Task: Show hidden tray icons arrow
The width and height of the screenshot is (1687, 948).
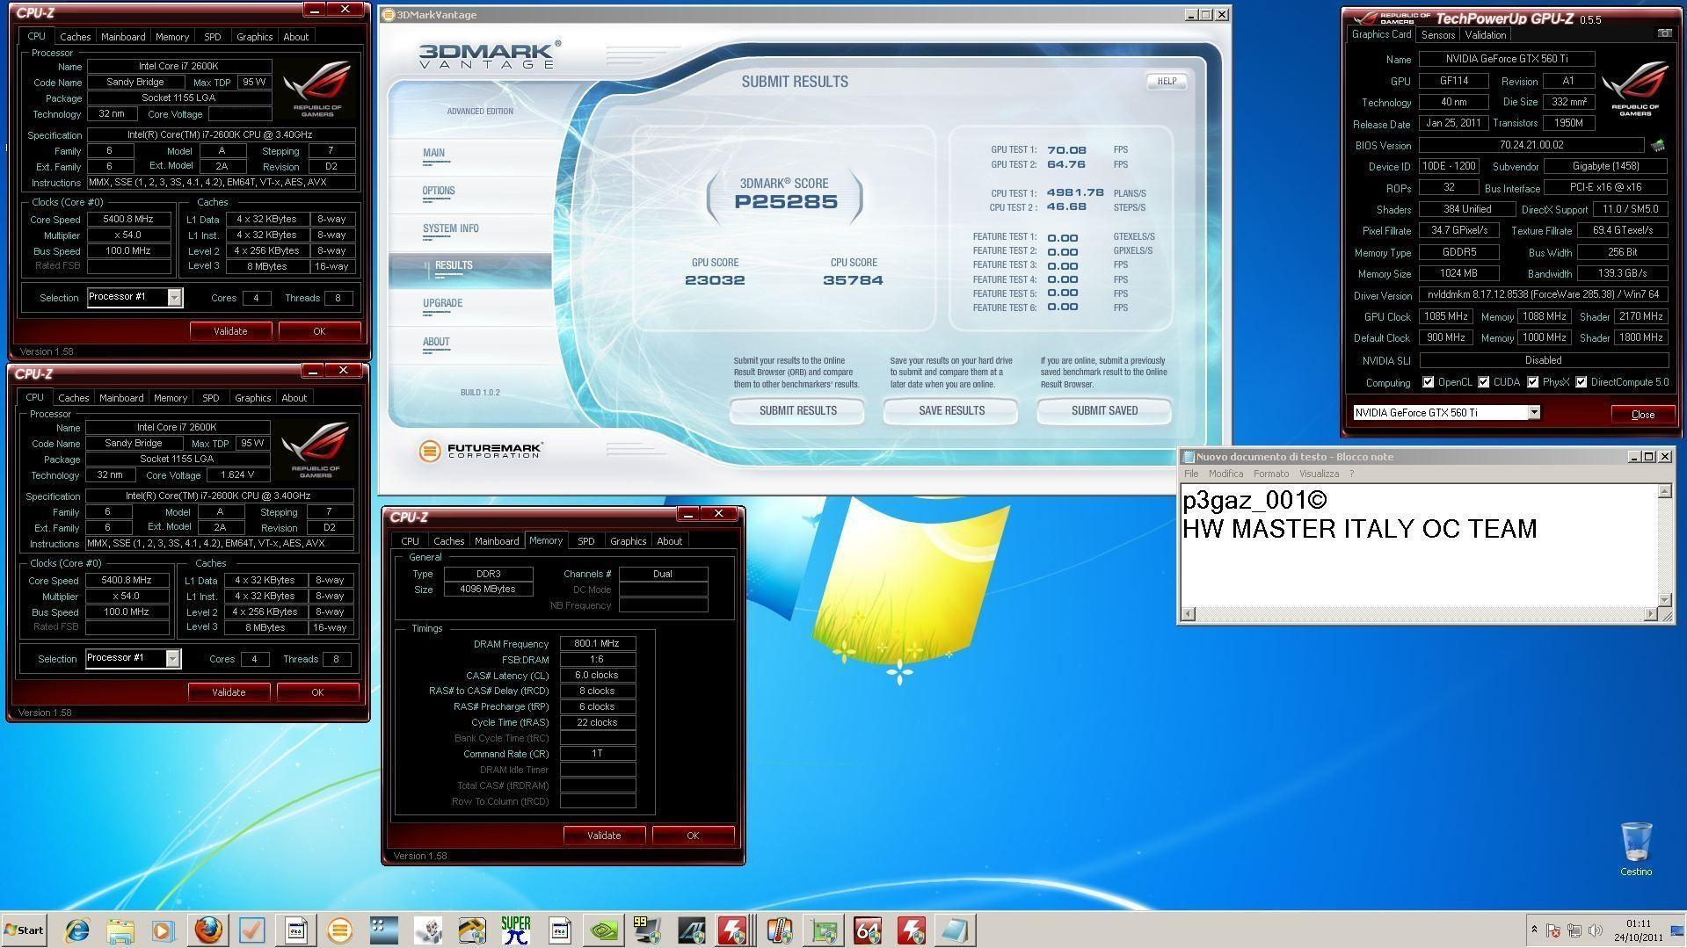Action: [1534, 930]
